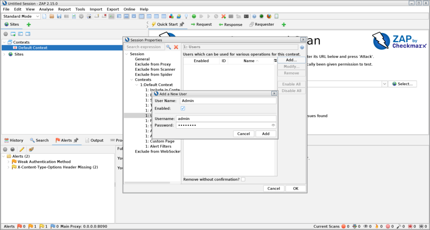Viewport: 430px width, 230px height.
Task: Click the Open Session folder icon
Action: pyautogui.click(x=52, y=16)
